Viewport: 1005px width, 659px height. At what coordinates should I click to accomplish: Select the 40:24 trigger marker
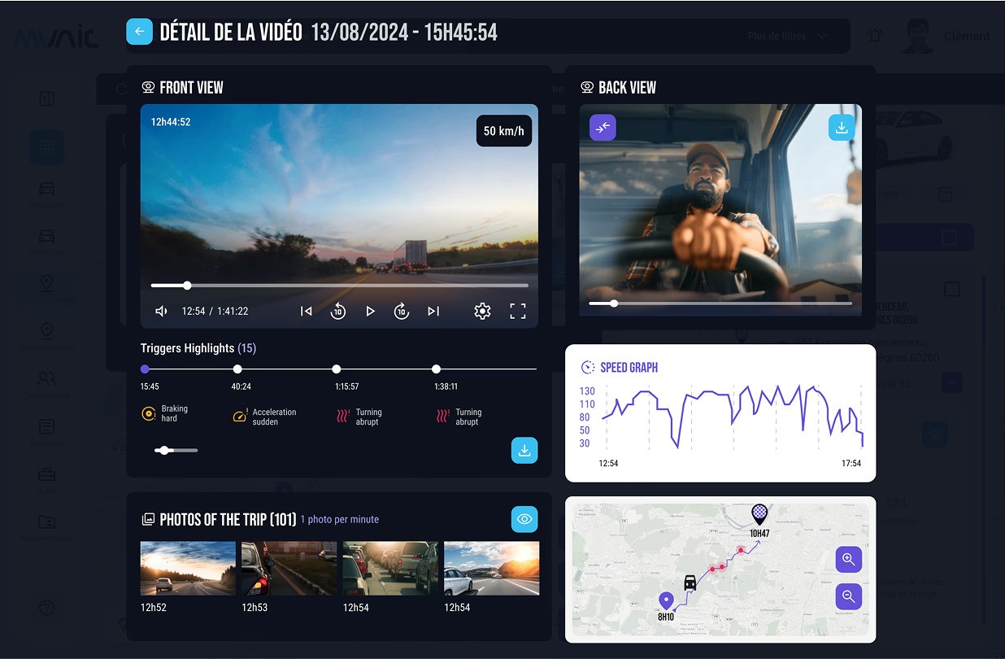pos(237,369)
